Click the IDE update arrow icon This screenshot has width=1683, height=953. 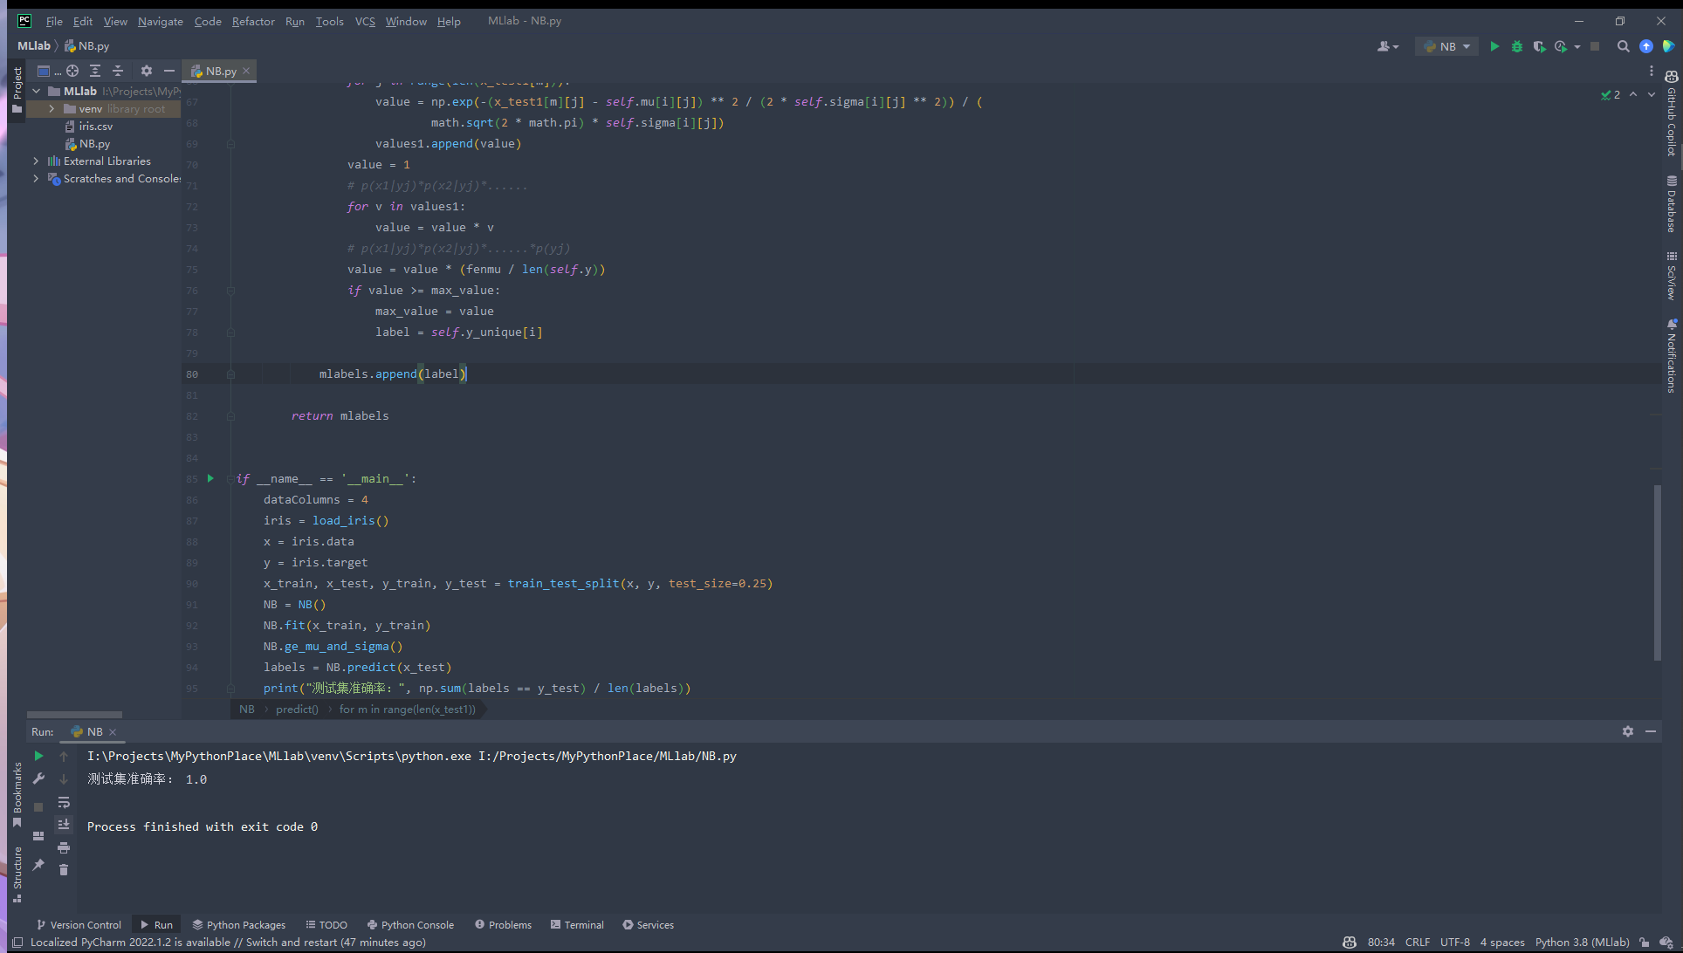(1646, 46)
